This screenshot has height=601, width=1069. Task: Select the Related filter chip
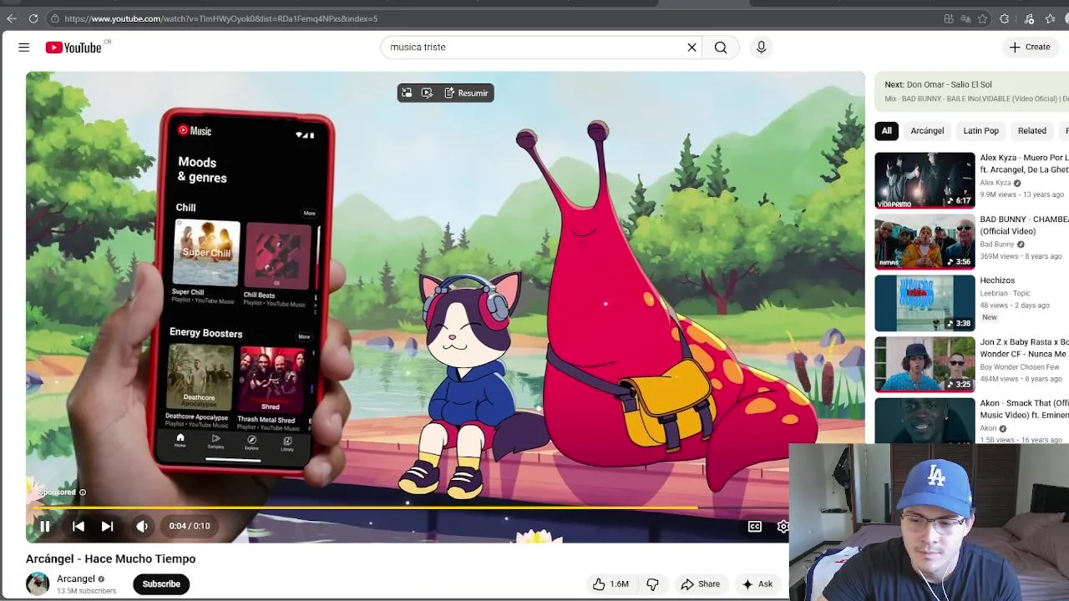(x=1031, y=131)
